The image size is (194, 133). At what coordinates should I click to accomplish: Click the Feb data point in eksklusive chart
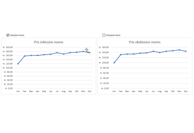(121, 55)
